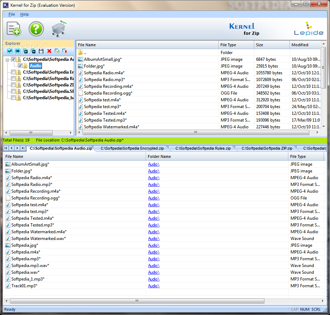Click the first-tab navigation arrow icon
Image resolution: width=330 pixels, height=315 pixels.
coord(6,148)
